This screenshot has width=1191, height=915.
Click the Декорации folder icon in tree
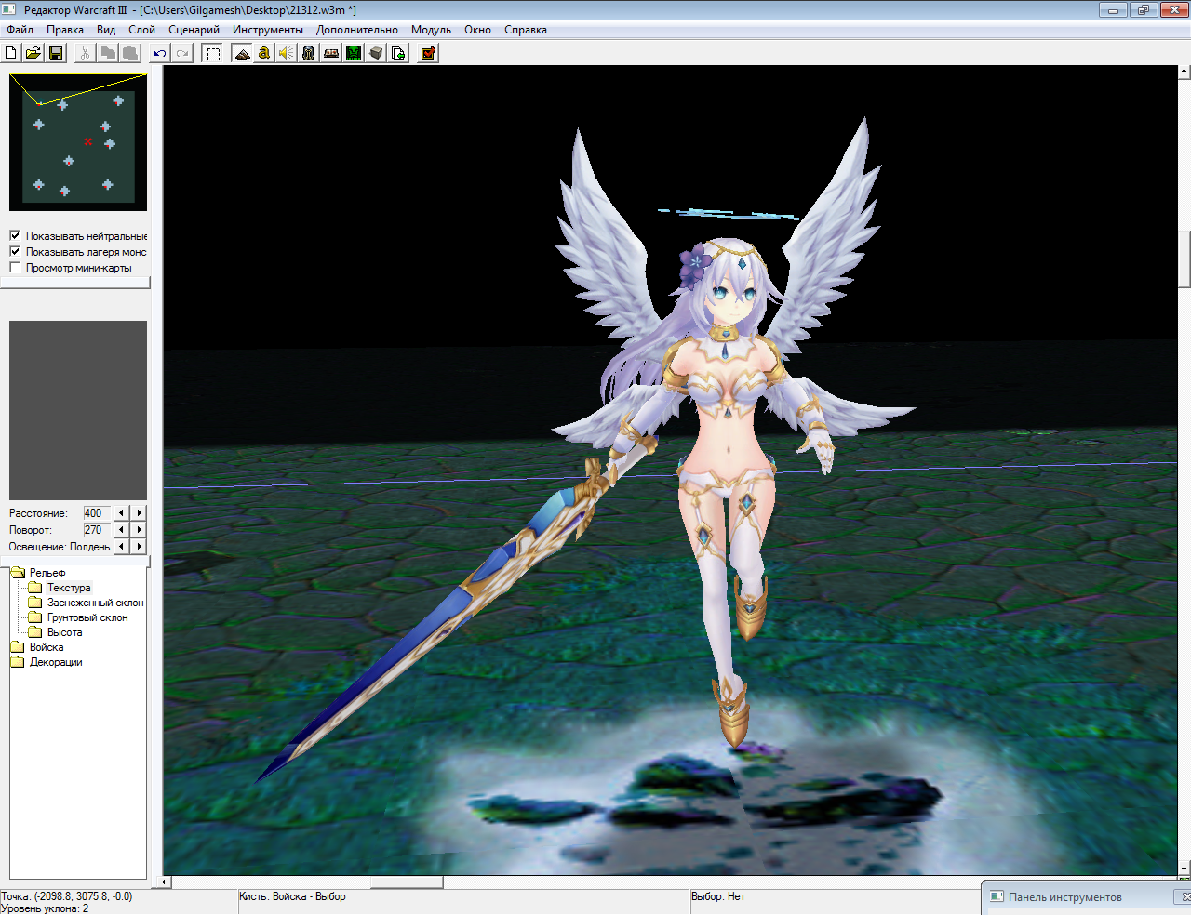click(x=18, y=662)
